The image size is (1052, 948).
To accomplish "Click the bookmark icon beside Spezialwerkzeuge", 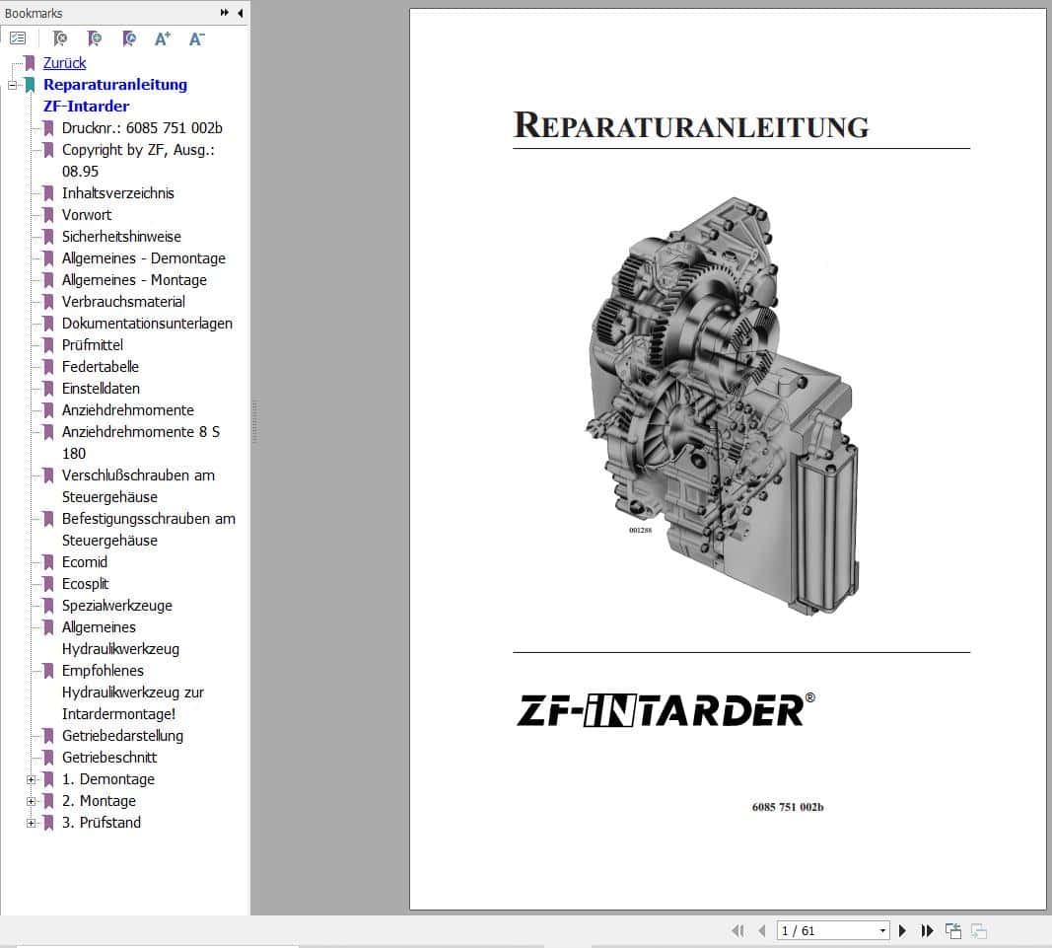I will (x=48, y=606).
